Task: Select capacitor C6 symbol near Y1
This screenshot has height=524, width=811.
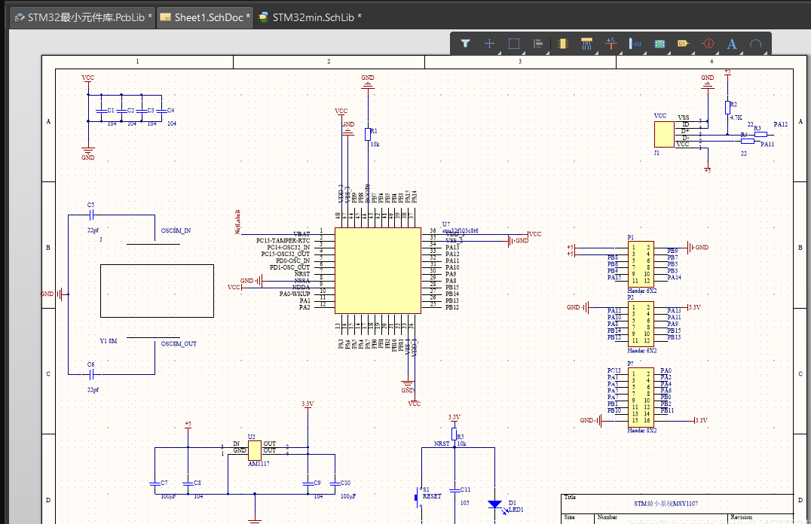Action: (91, 374)
